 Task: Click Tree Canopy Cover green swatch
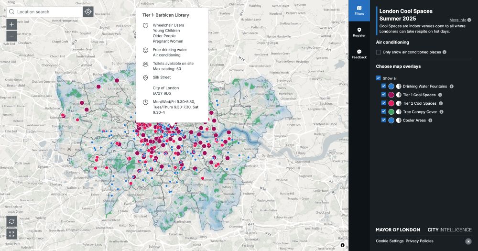[x=391, y=112]
